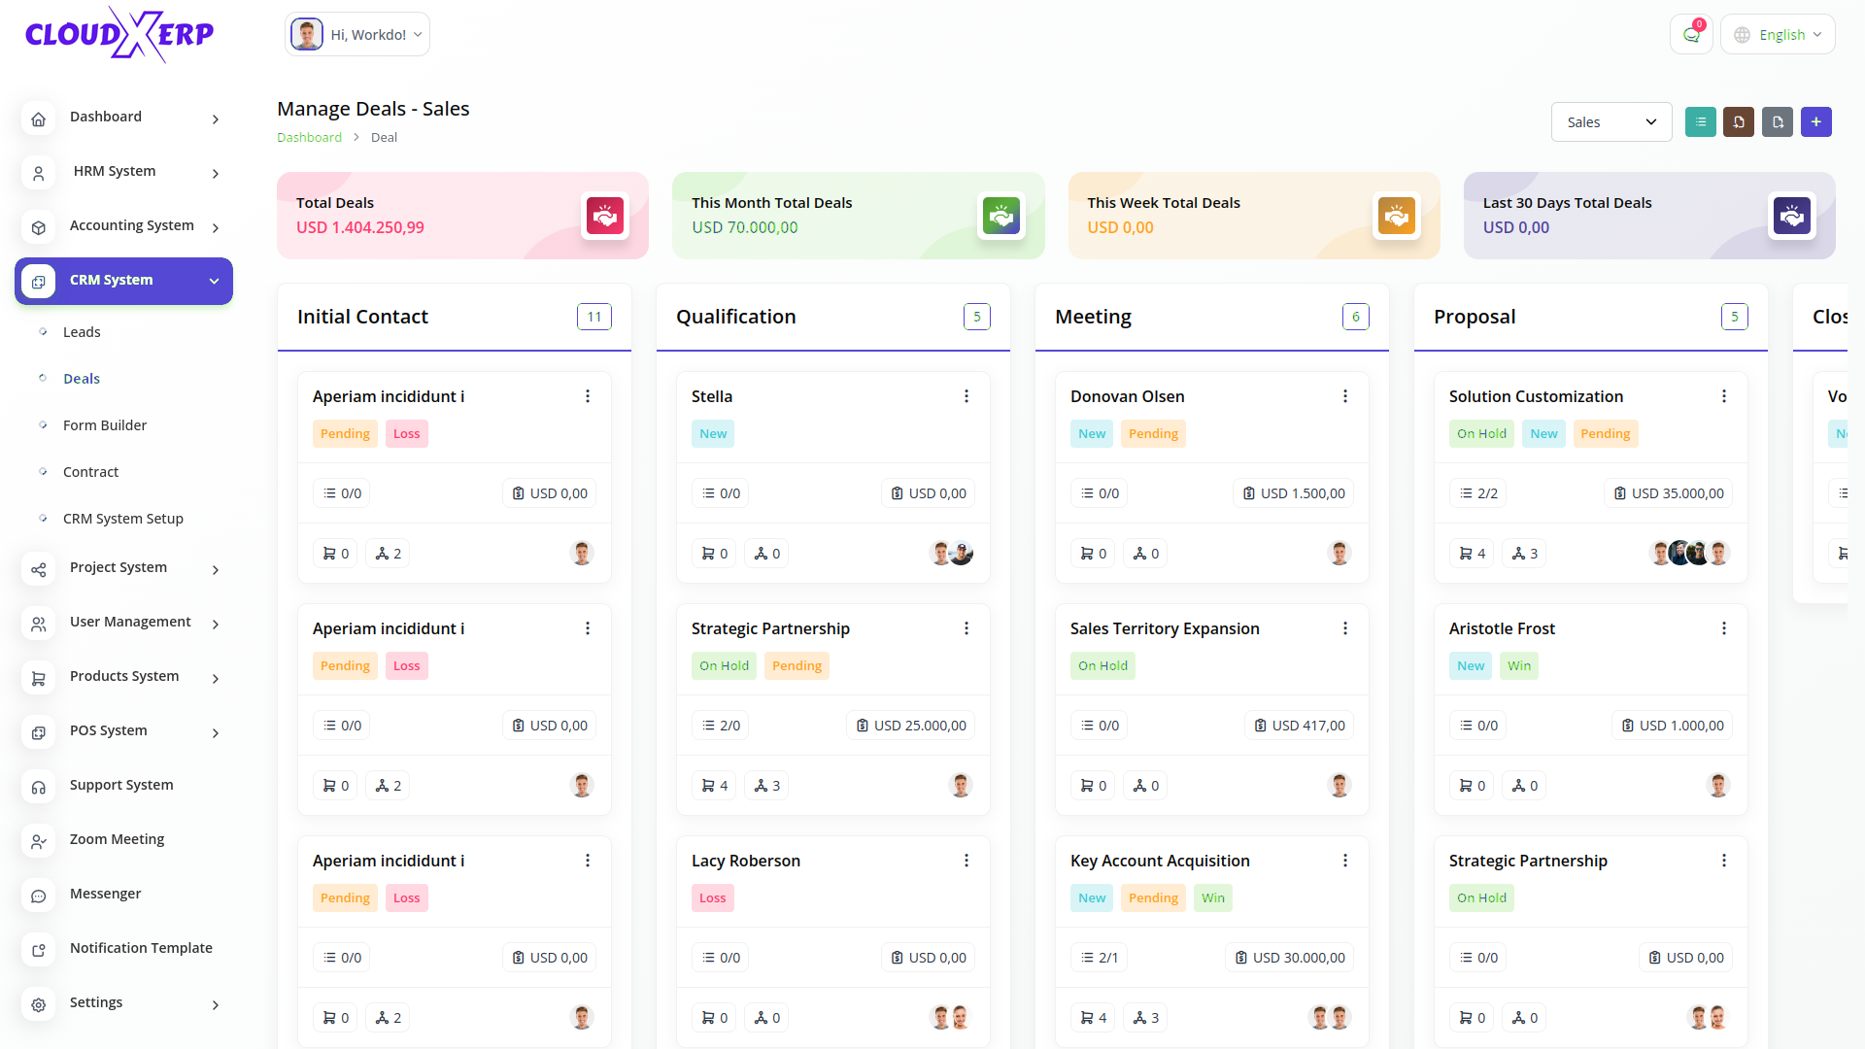Click assigned user avatar on Aristotle Frost card
This screenshot has width=1865, height=1049.
(x=1717, y=786)
